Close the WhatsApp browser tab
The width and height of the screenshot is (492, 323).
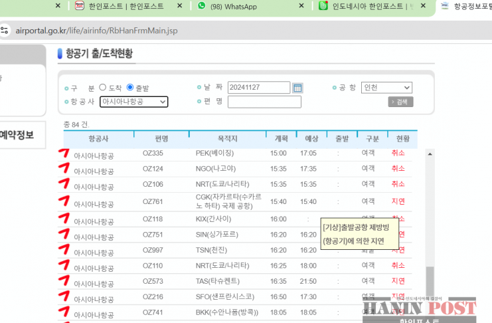pyautogui.click(x=299, y=6)
